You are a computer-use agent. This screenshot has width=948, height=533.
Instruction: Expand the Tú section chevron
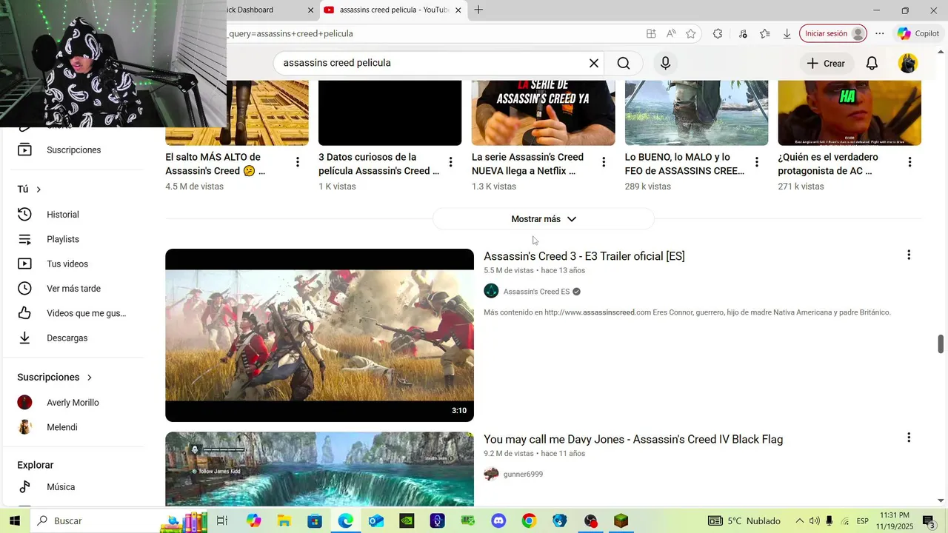point(39,190)
